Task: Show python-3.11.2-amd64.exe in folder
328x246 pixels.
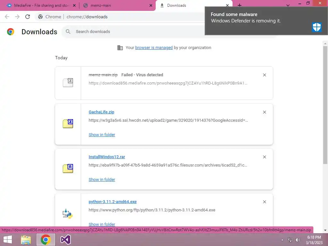Action: [102, 224]
